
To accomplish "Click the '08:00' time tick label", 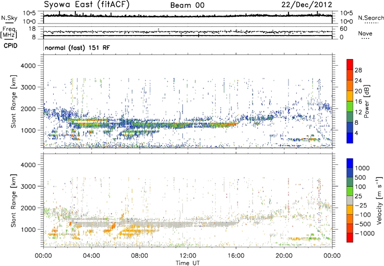I will coord(140,256).
